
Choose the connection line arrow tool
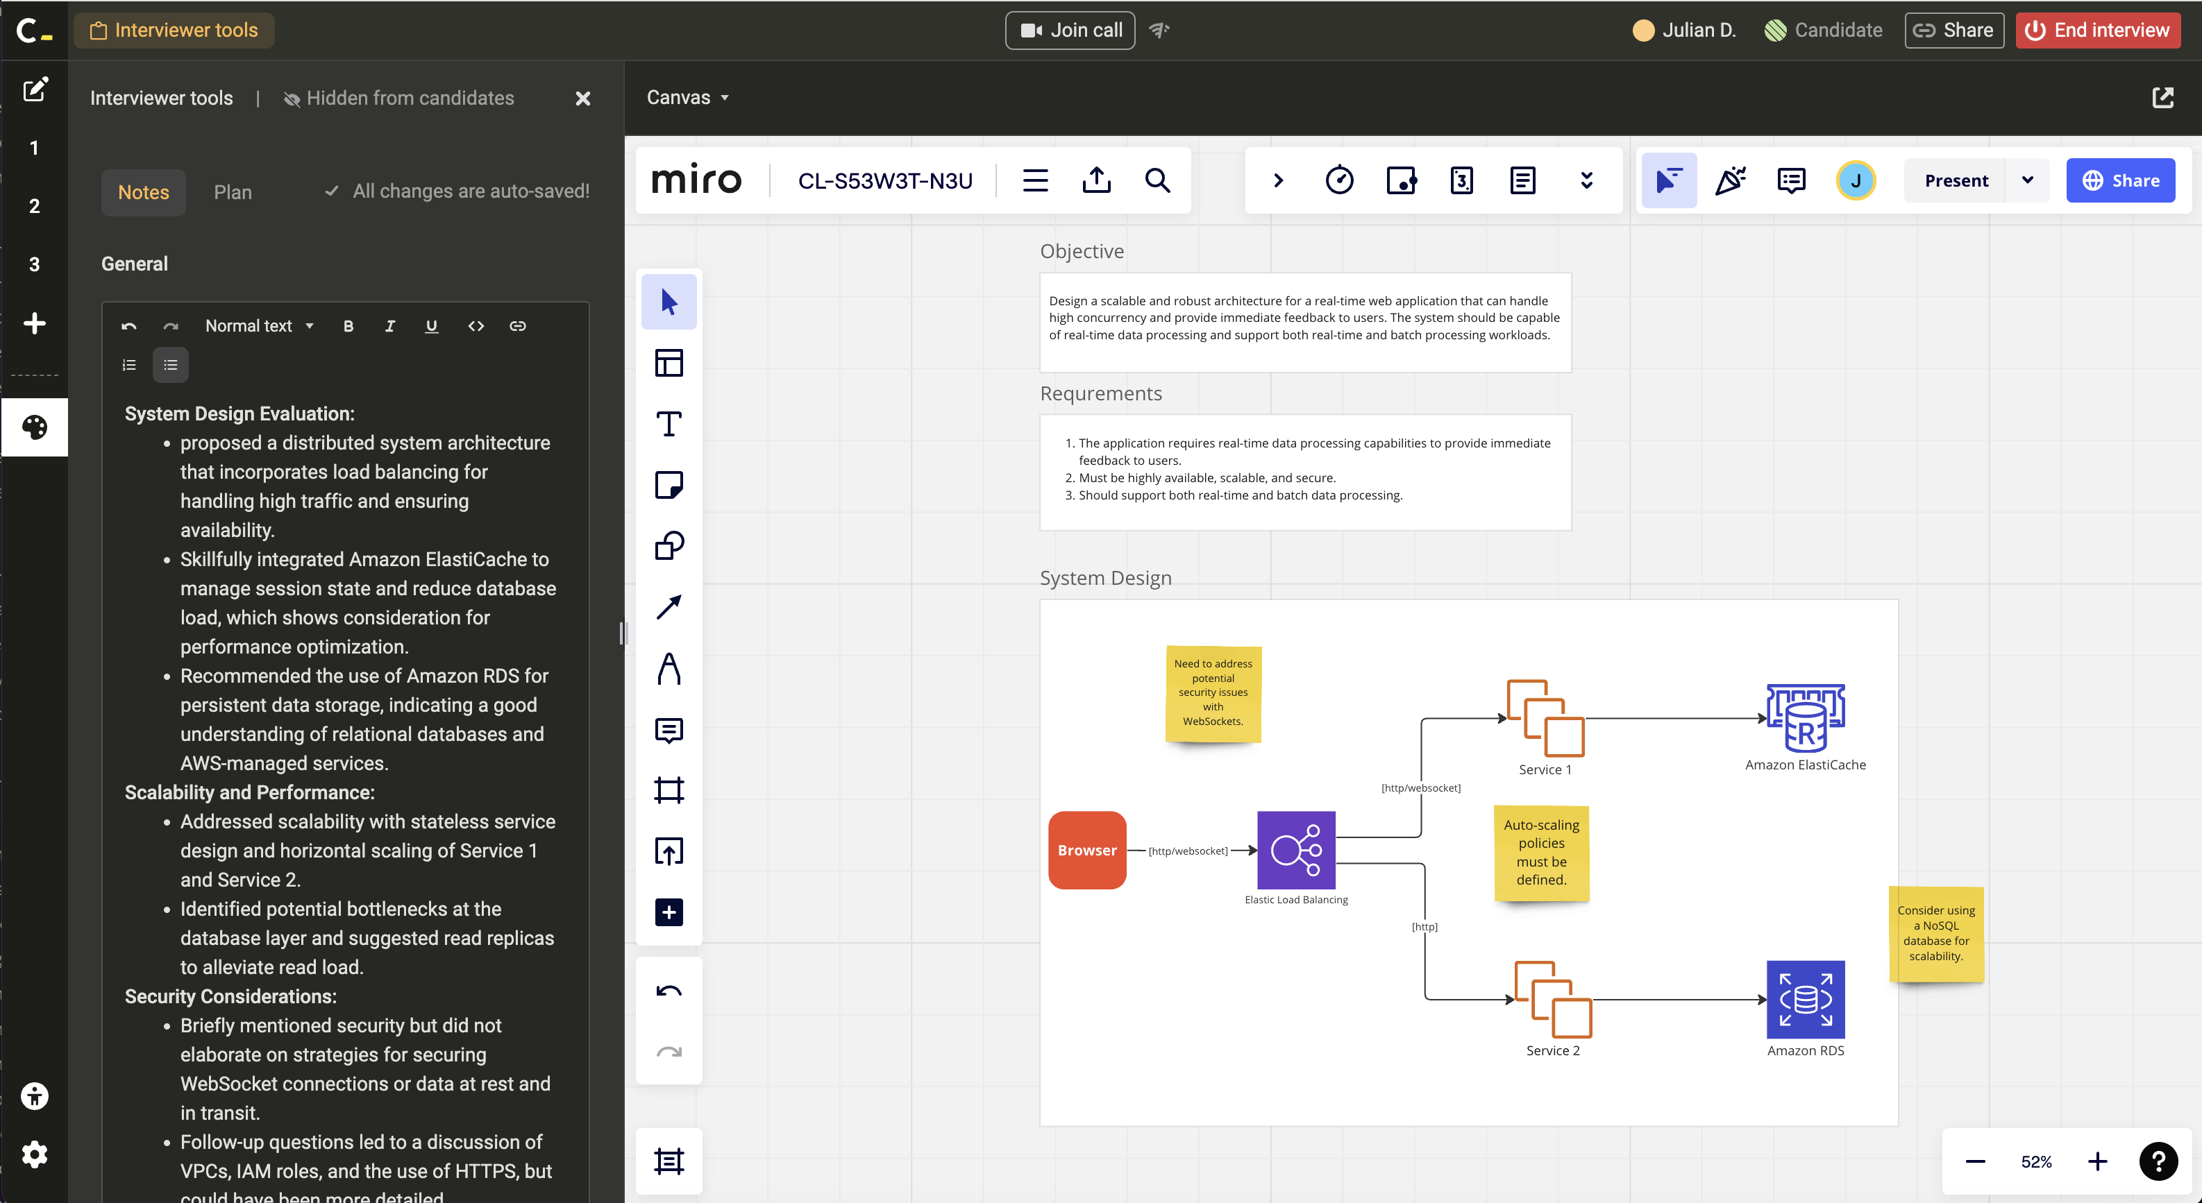[669, 606]
